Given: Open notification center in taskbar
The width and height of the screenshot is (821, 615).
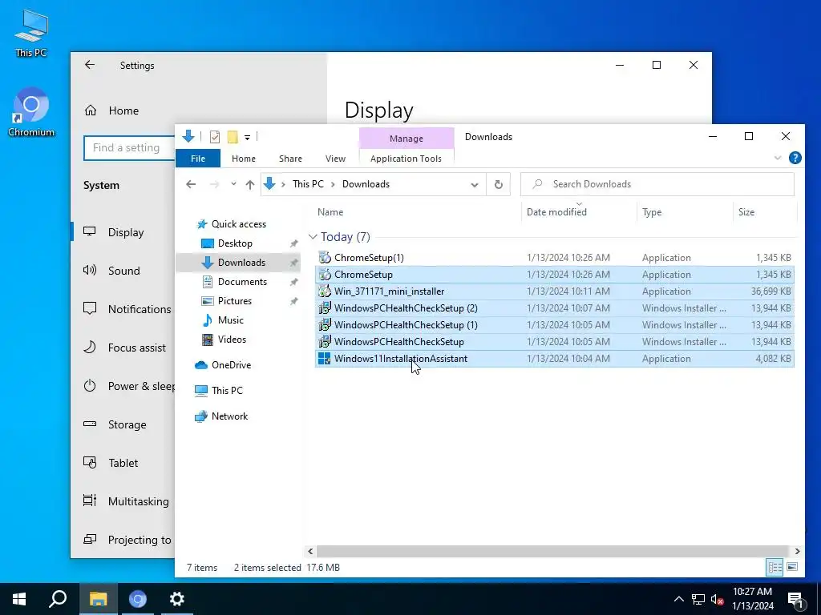Looking at the screenshot, I should click(x=796, y=599).
